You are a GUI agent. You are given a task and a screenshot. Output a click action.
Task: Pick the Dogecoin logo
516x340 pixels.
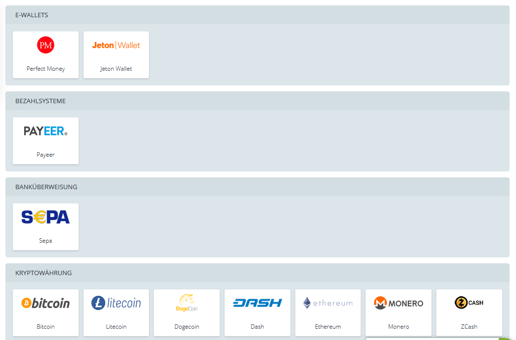(187, 303)
